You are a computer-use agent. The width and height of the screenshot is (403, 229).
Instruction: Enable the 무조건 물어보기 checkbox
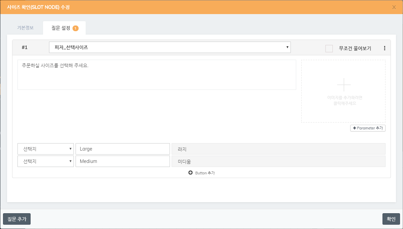pyautogui.click(x=329, y=49)
